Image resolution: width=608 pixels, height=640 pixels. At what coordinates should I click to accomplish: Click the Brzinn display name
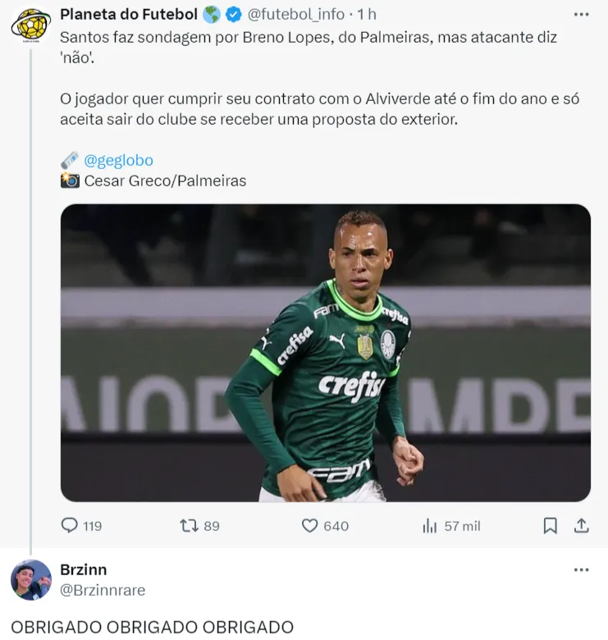pos(84,569)
